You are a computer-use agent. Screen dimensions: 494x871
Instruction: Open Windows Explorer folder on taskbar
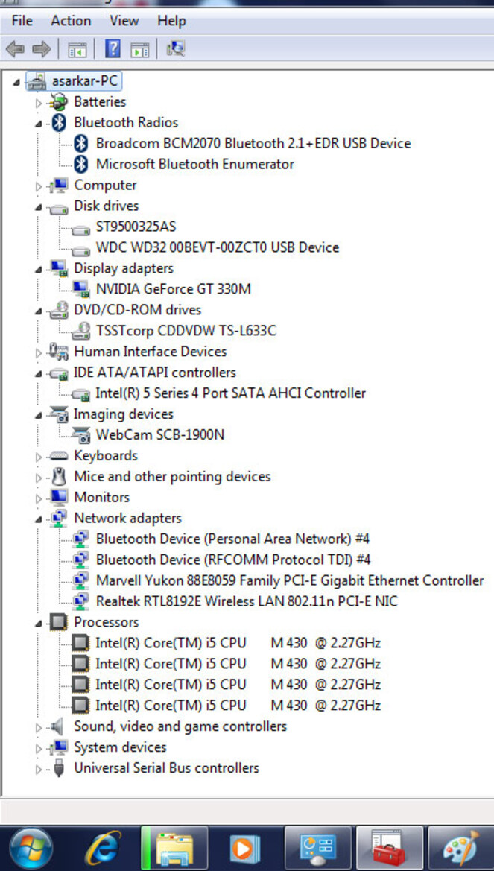coord(174,849)
